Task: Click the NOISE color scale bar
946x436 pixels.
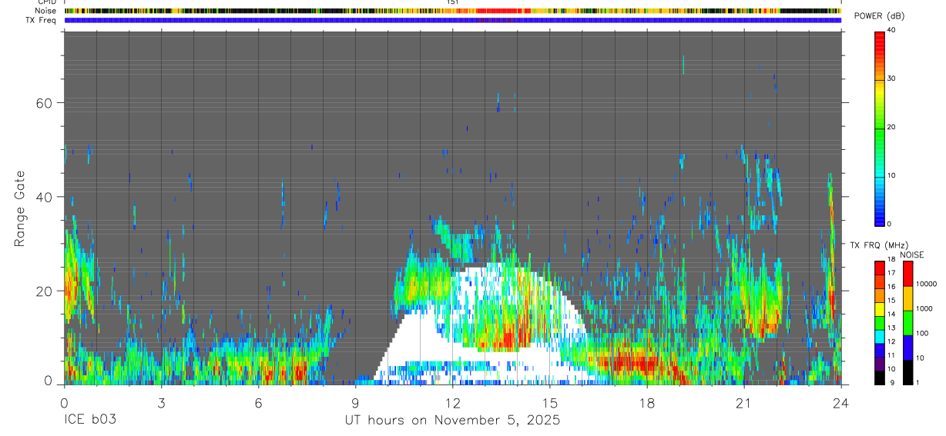Action: point(908,322)
